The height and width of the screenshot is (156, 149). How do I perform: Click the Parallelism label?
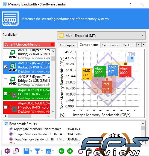pyautogui.click(x=10, y=35)
